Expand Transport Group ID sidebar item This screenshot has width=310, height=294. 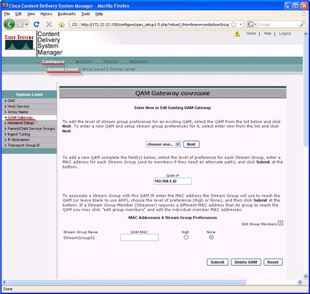point(29,145)
